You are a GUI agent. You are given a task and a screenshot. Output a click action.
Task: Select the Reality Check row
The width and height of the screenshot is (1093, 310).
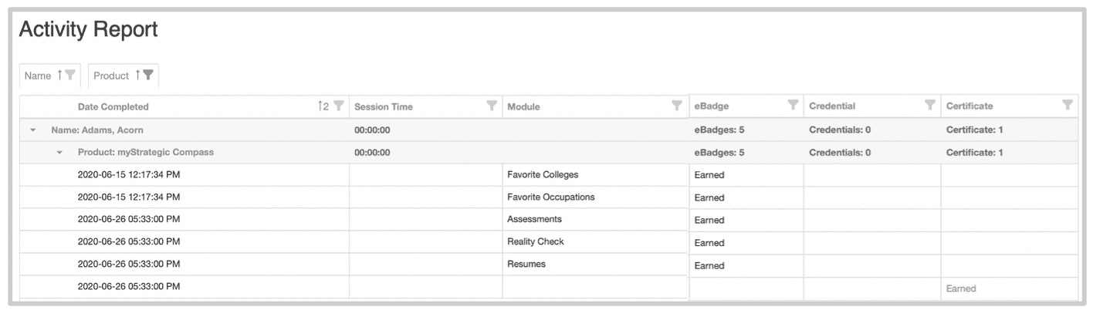click(535, 242)
